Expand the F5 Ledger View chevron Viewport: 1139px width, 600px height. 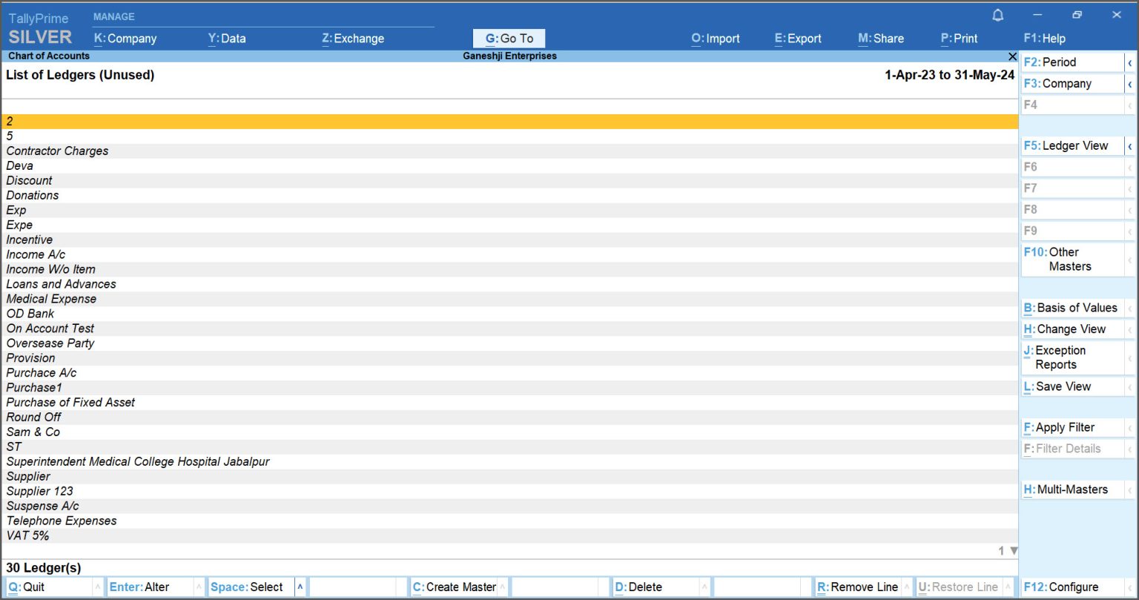pos(1129,146)
